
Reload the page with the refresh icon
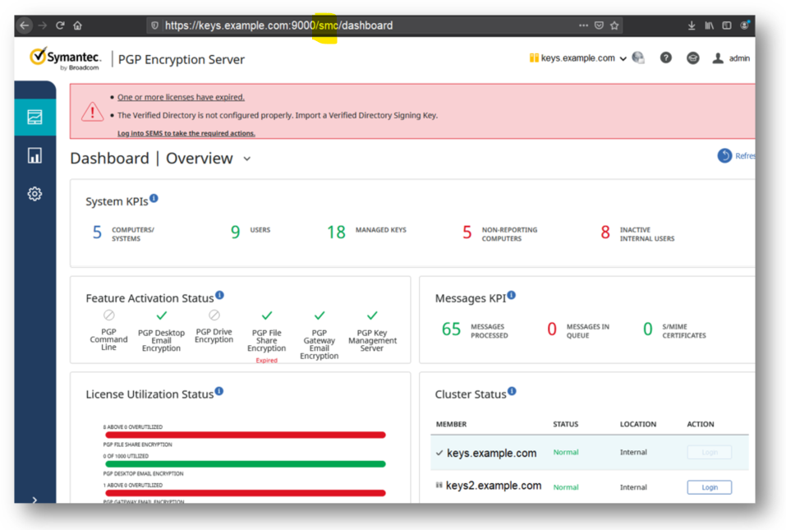pyautogui.click(x=60, y=25)
